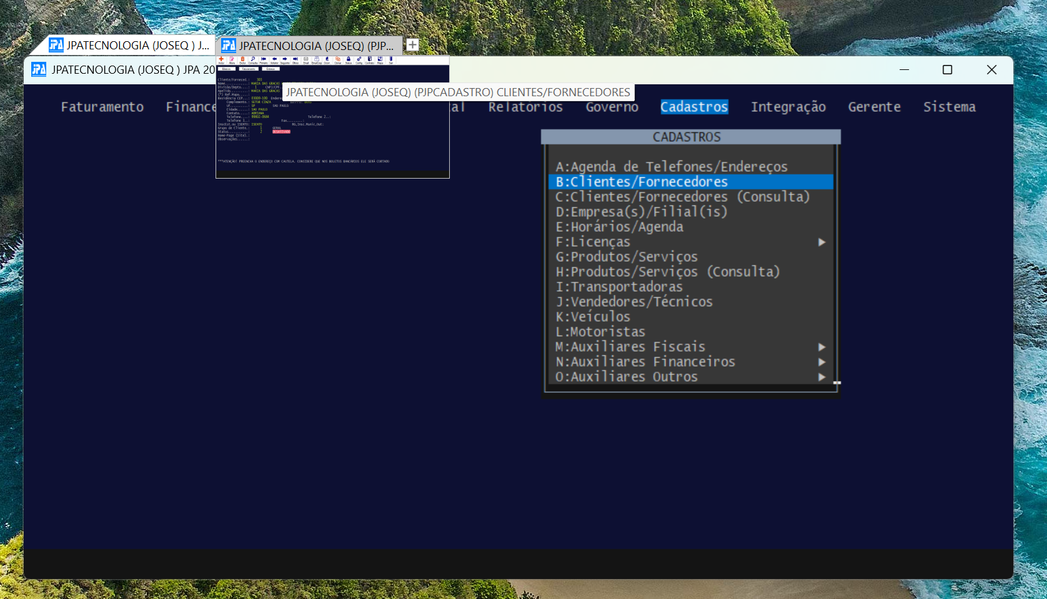
Task: Open a new tab with the plus button
Action: click(412, 45)
